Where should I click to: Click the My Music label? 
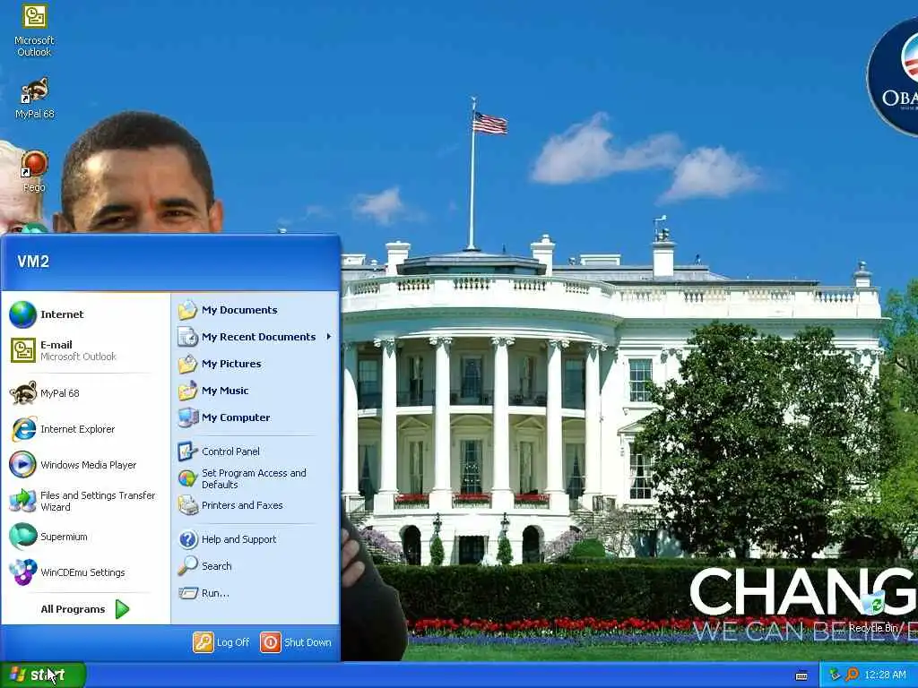(x=225, y=391)
